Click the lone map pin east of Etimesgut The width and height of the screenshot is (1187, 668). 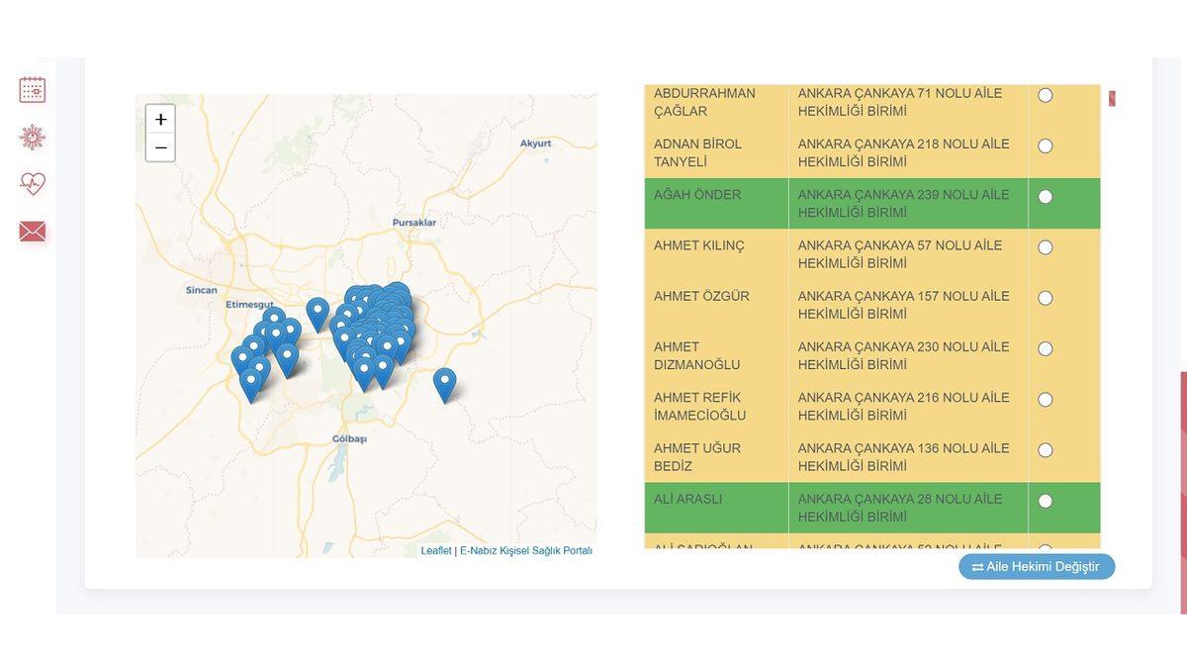pyautogui.click(x=318, y=312)
